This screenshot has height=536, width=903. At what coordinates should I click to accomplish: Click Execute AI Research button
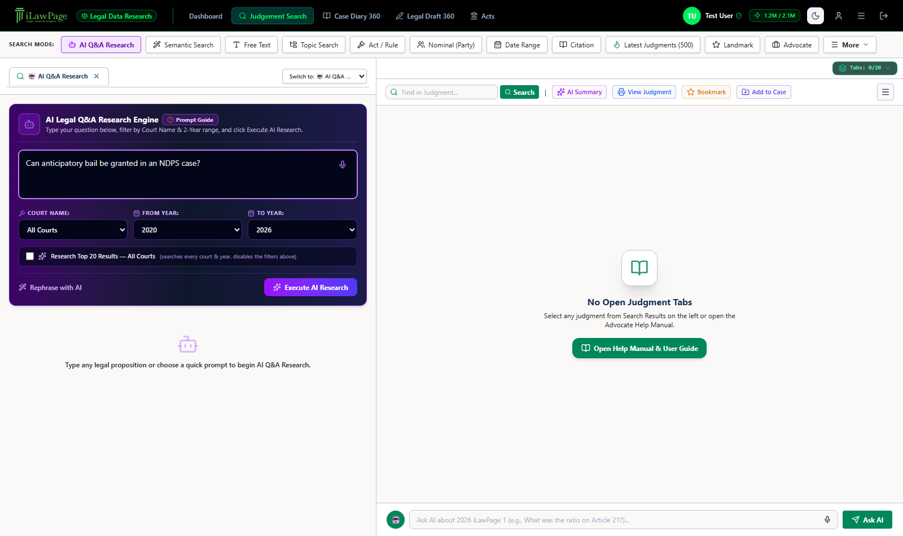pyautogui.click(x=310, y=287)
